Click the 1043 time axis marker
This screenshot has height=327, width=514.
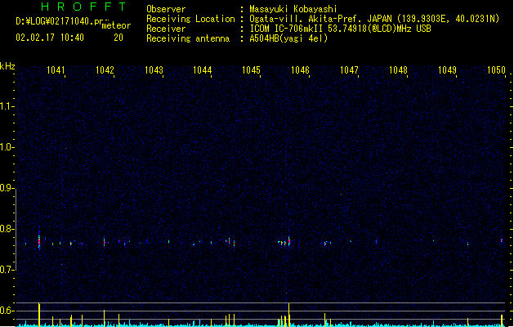coord(154,70)
